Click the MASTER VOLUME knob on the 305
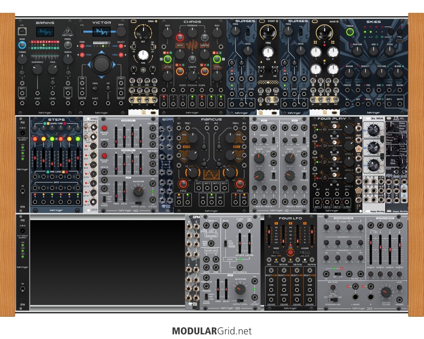The image size is (424, 339). click(x=386, y=292)
